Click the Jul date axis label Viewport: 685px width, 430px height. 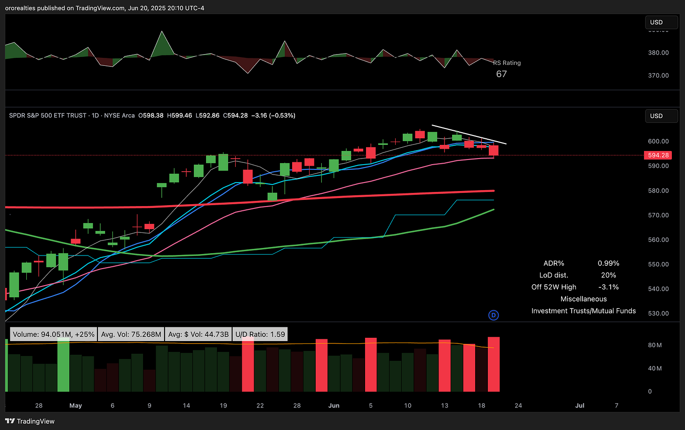click(580, 406)
